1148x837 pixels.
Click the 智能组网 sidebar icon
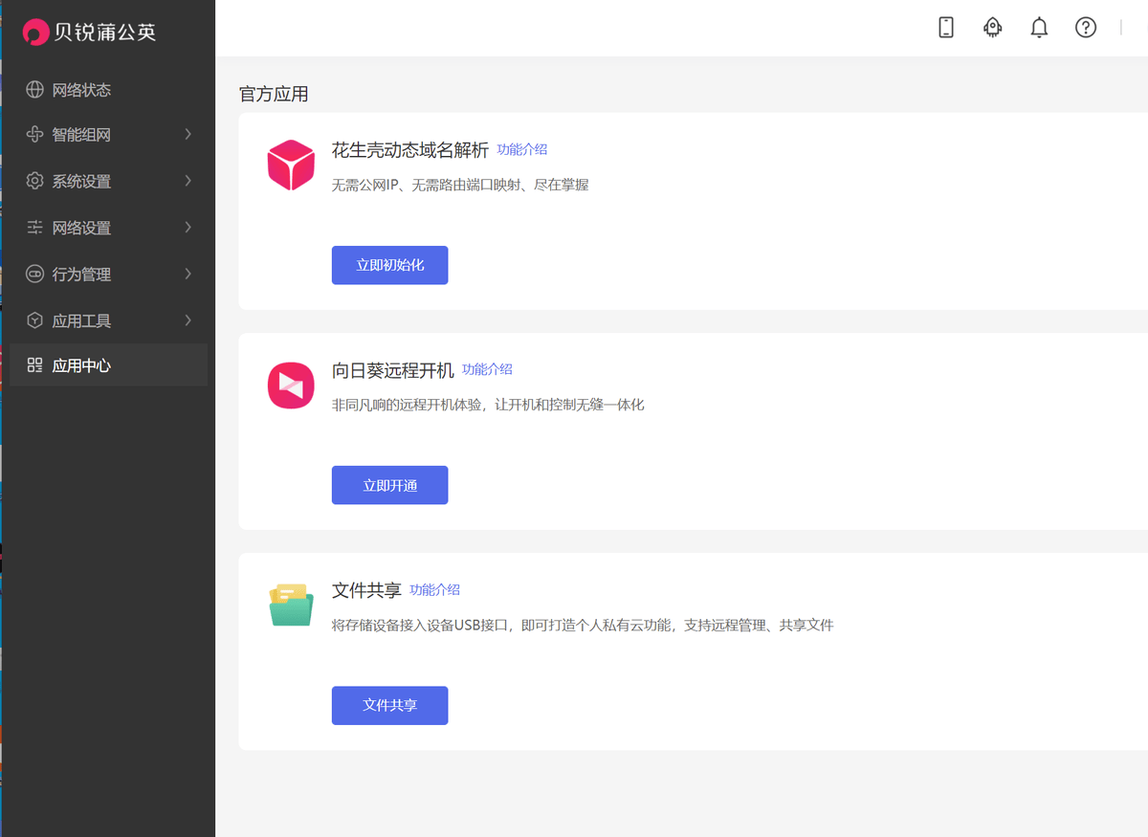point(35,135)
